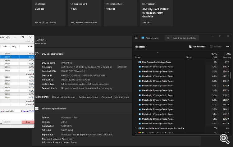Viewport: 233px width, 147px height.
Task: Click the Product ID value 00330-80000-00000-AA289
Action: point(75,80)
